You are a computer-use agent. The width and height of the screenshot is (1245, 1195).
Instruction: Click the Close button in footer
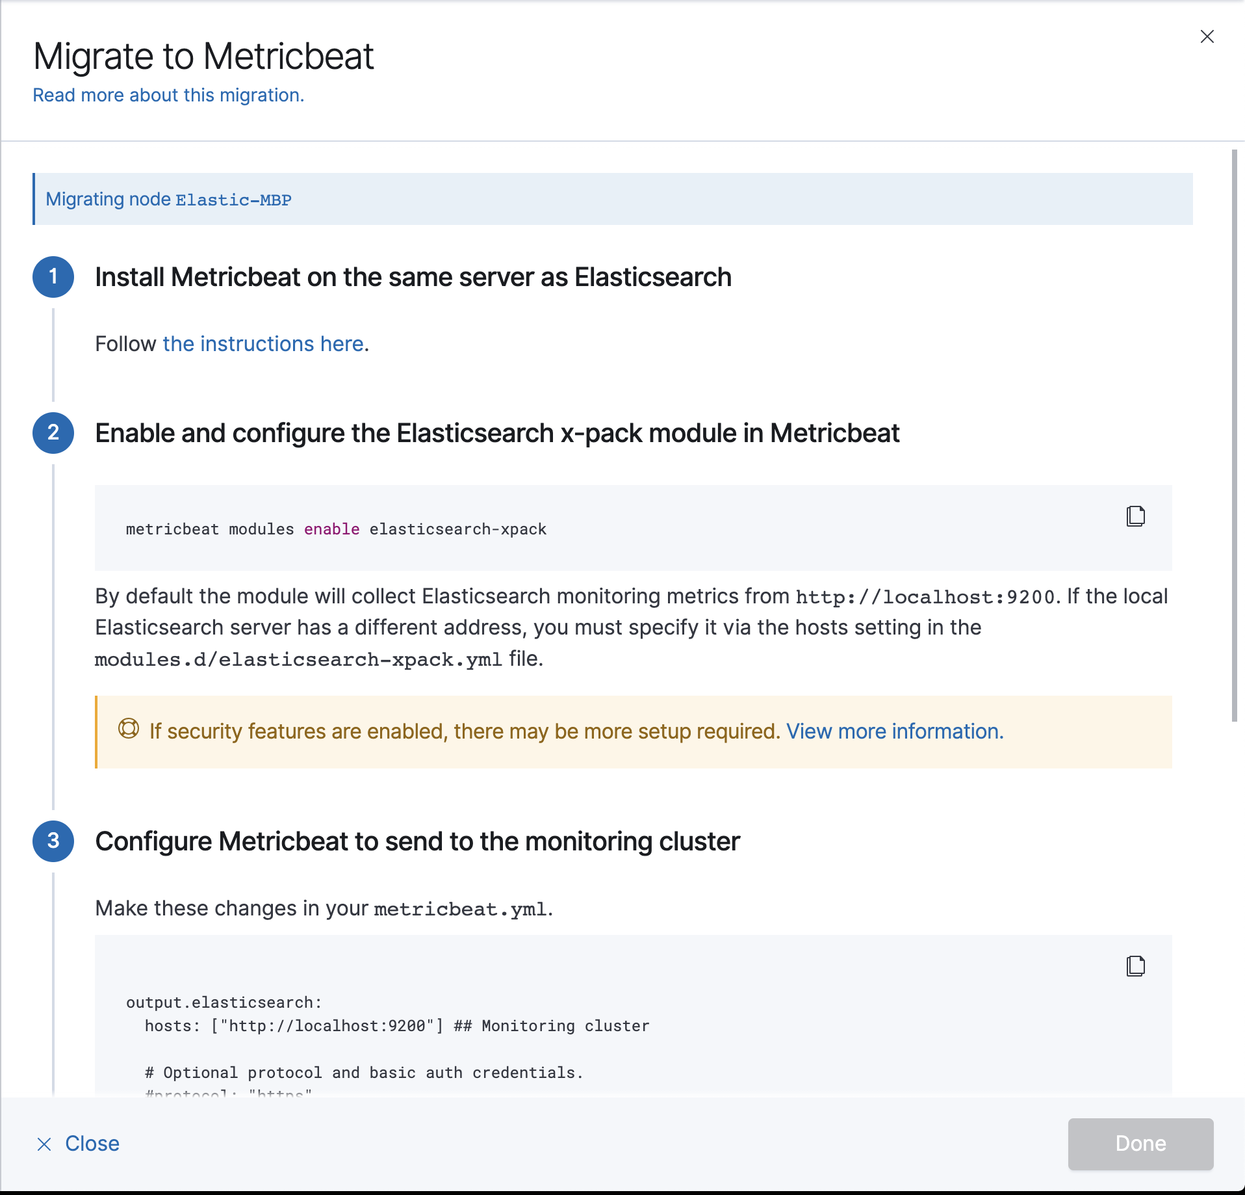[x=78, y=1144]
